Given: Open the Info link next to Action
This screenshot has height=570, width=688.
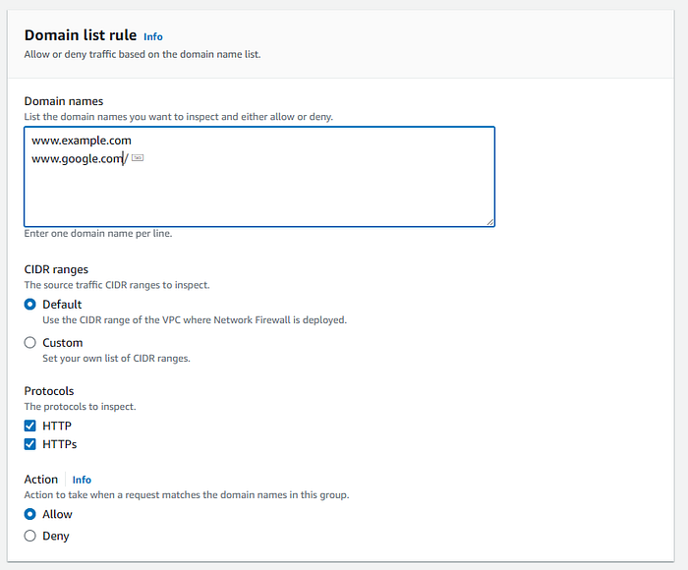Looking at the screenshot, I should point(82,480).
